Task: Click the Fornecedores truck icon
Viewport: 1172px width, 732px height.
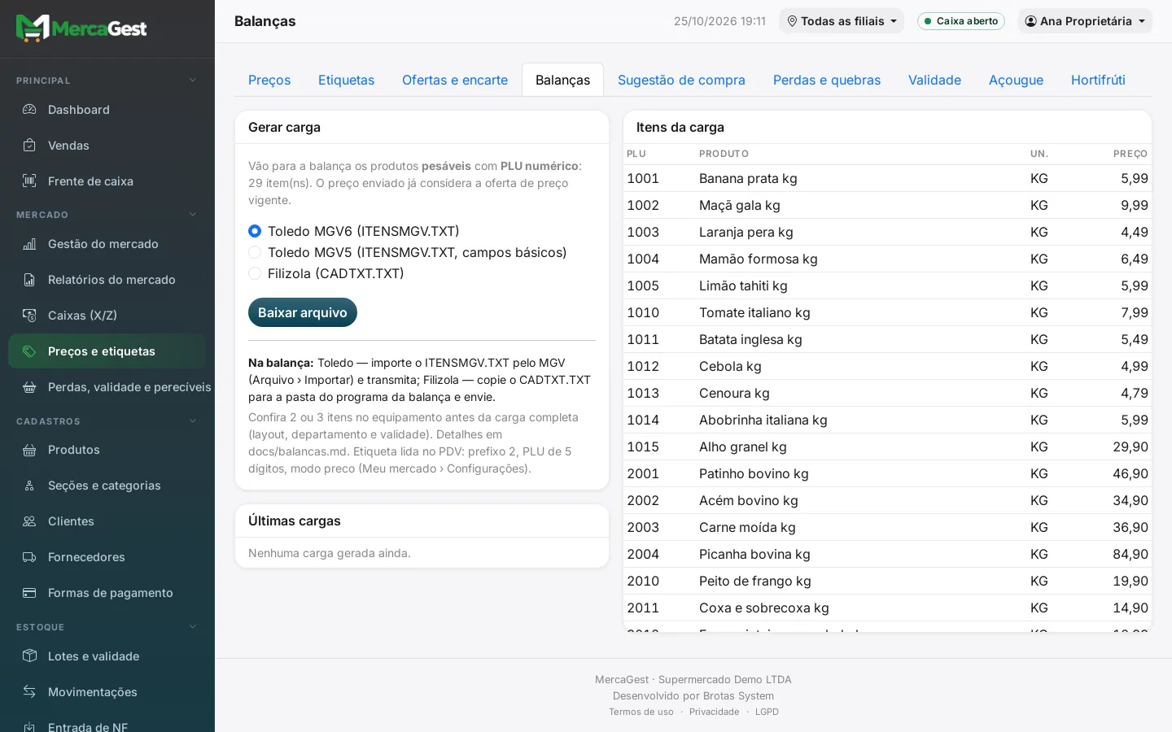Action: point(29,557)
